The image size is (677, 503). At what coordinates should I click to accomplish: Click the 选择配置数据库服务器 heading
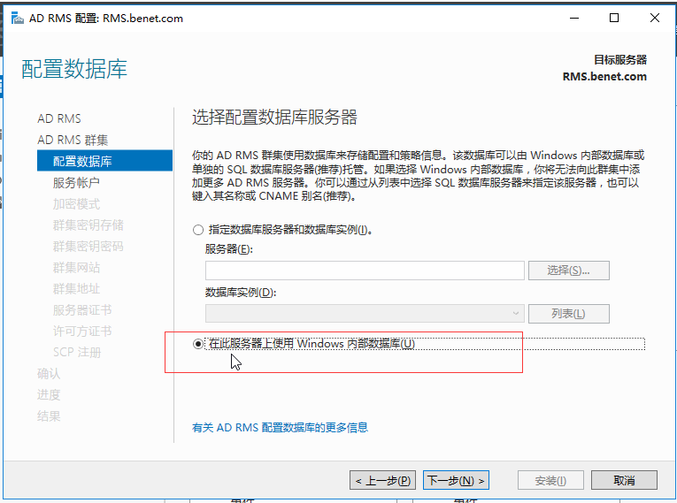point(274,118)
